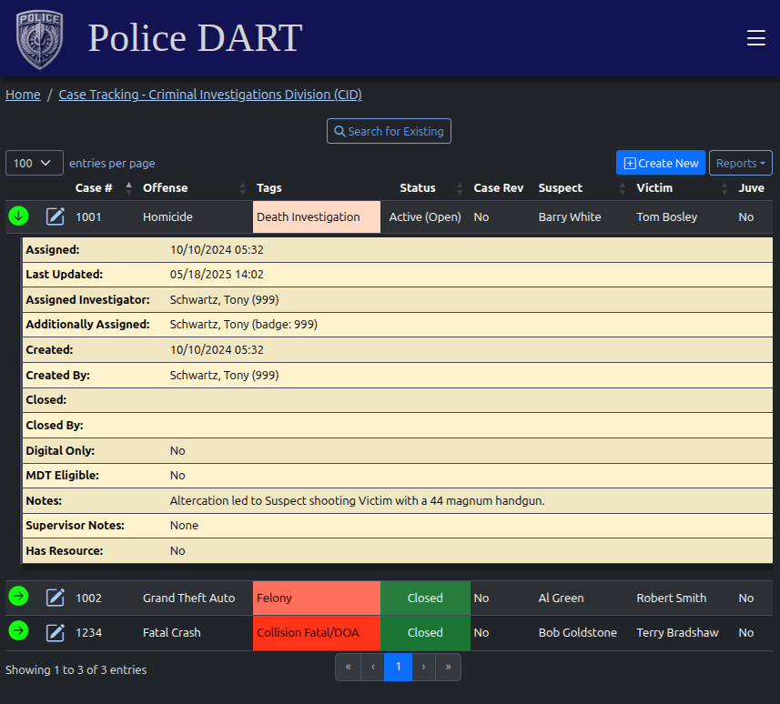Screen dimensions: 780x704
Task: Click Search for Existing button
Action: point(389,131)
